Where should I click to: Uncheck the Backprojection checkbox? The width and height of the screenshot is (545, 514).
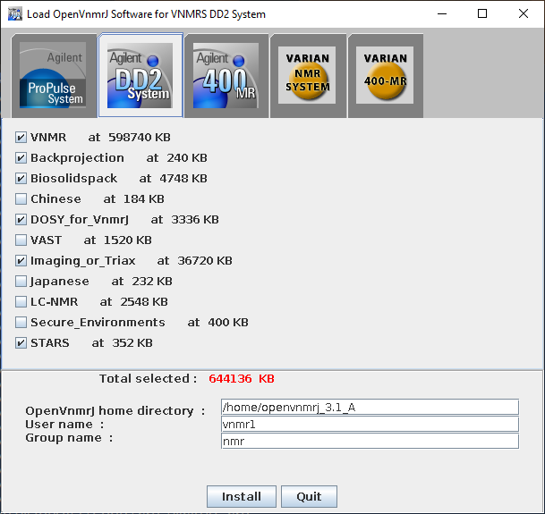[21, 158]
